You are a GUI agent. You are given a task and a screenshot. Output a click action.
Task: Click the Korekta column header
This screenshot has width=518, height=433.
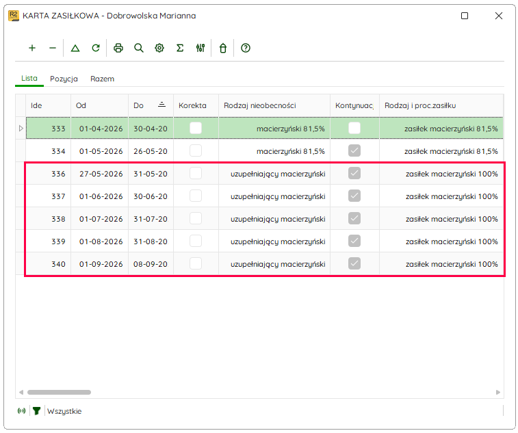(196, 105)
